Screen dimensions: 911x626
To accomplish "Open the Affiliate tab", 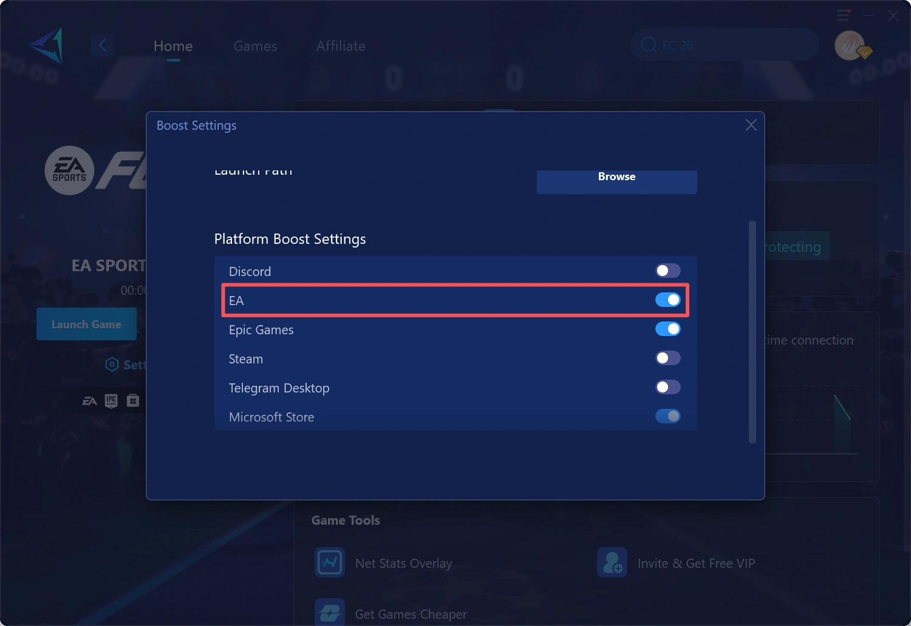I will pyautogui.click(x=341, y=46).
